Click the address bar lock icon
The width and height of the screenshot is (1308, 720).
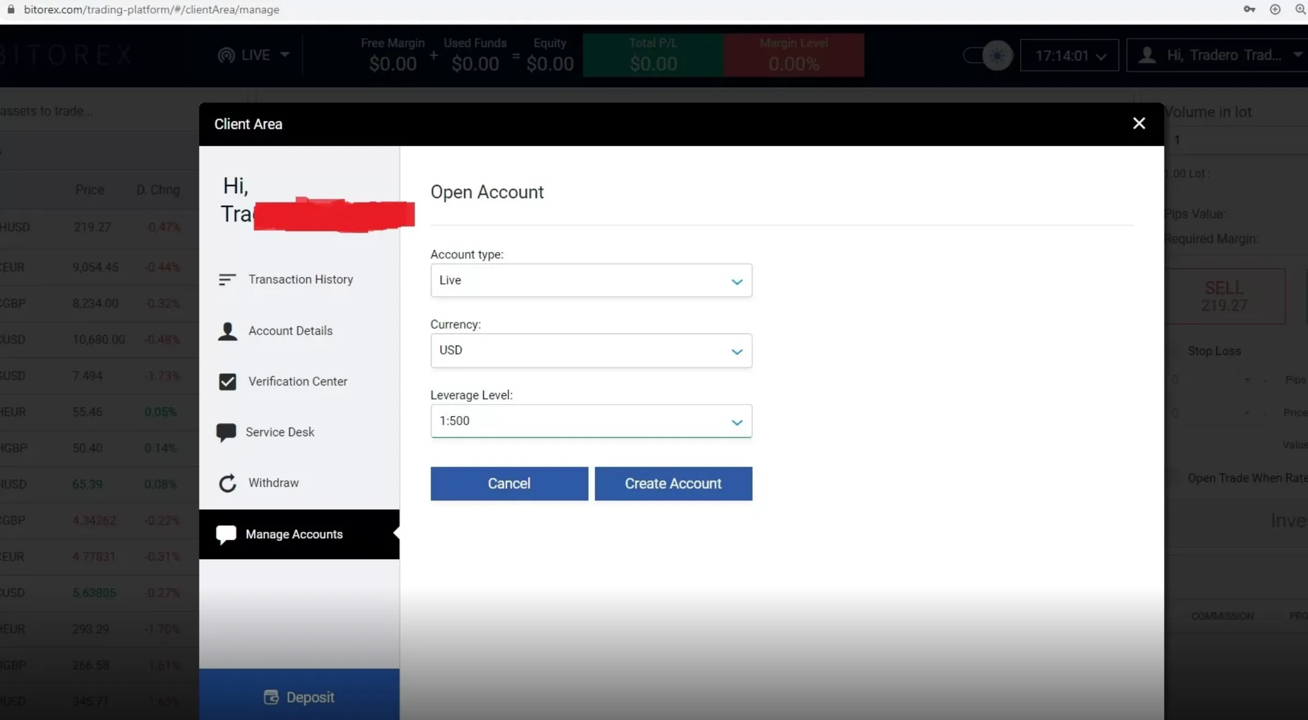pyautogui.click(x=11, y=9)
